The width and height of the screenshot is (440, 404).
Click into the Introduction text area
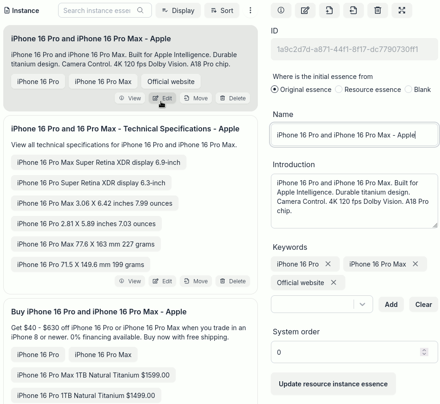(354, 201)
